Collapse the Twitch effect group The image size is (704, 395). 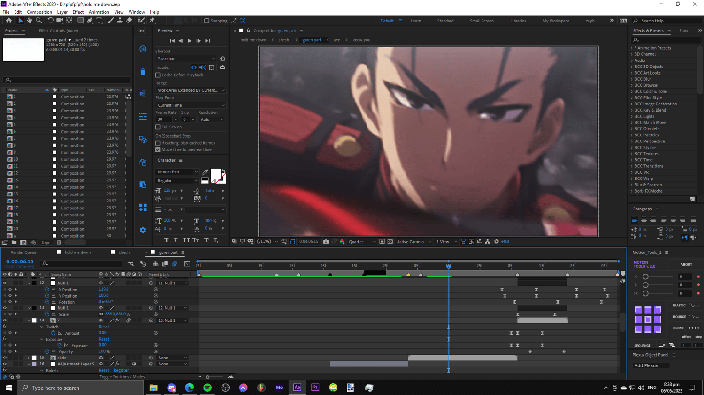point(41,327)
